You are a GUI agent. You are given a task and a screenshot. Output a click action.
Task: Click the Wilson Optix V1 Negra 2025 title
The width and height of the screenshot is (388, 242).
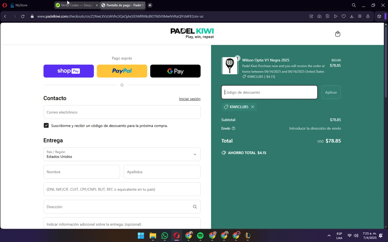[266, 60]
